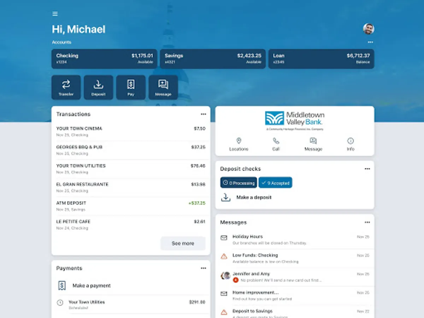
Task: Open the Jennifer and Amy conversation
Action: pos(295,277)
